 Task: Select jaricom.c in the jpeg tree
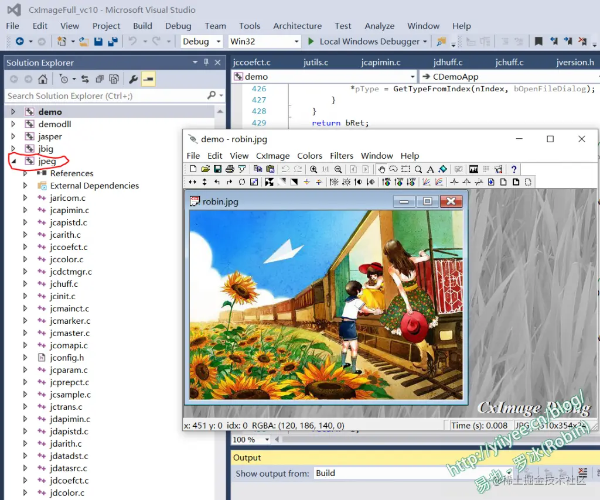pos(68,198)
